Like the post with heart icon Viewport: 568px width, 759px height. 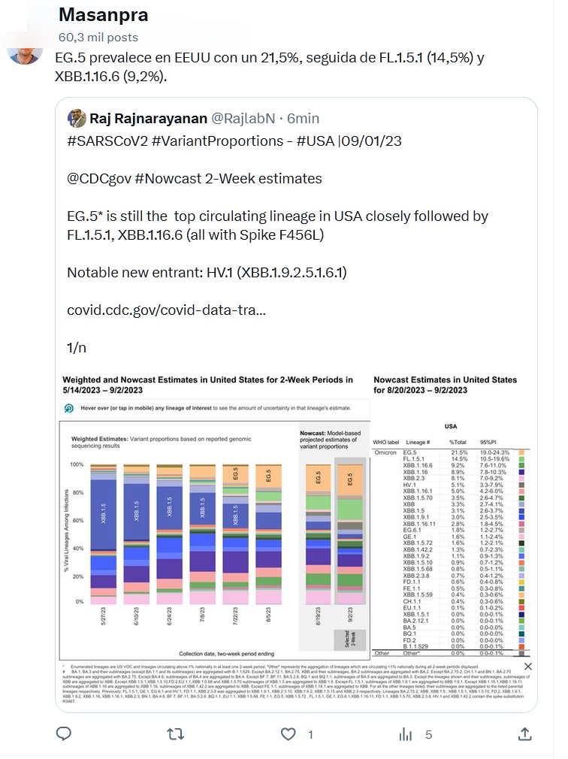pyautogui.click(x=288, y=734)
